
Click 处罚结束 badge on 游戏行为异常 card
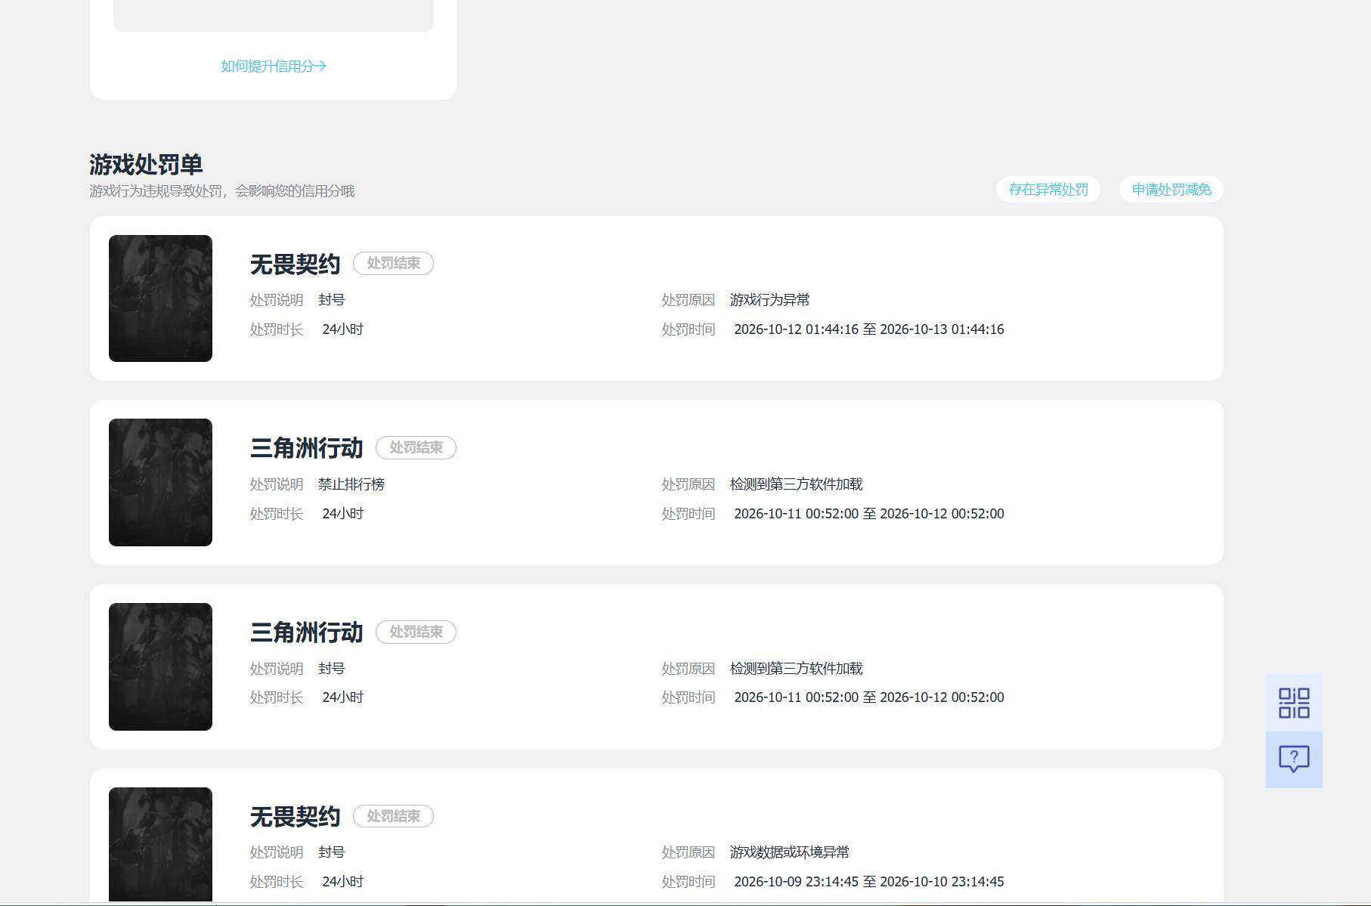[x=393, y=264]
